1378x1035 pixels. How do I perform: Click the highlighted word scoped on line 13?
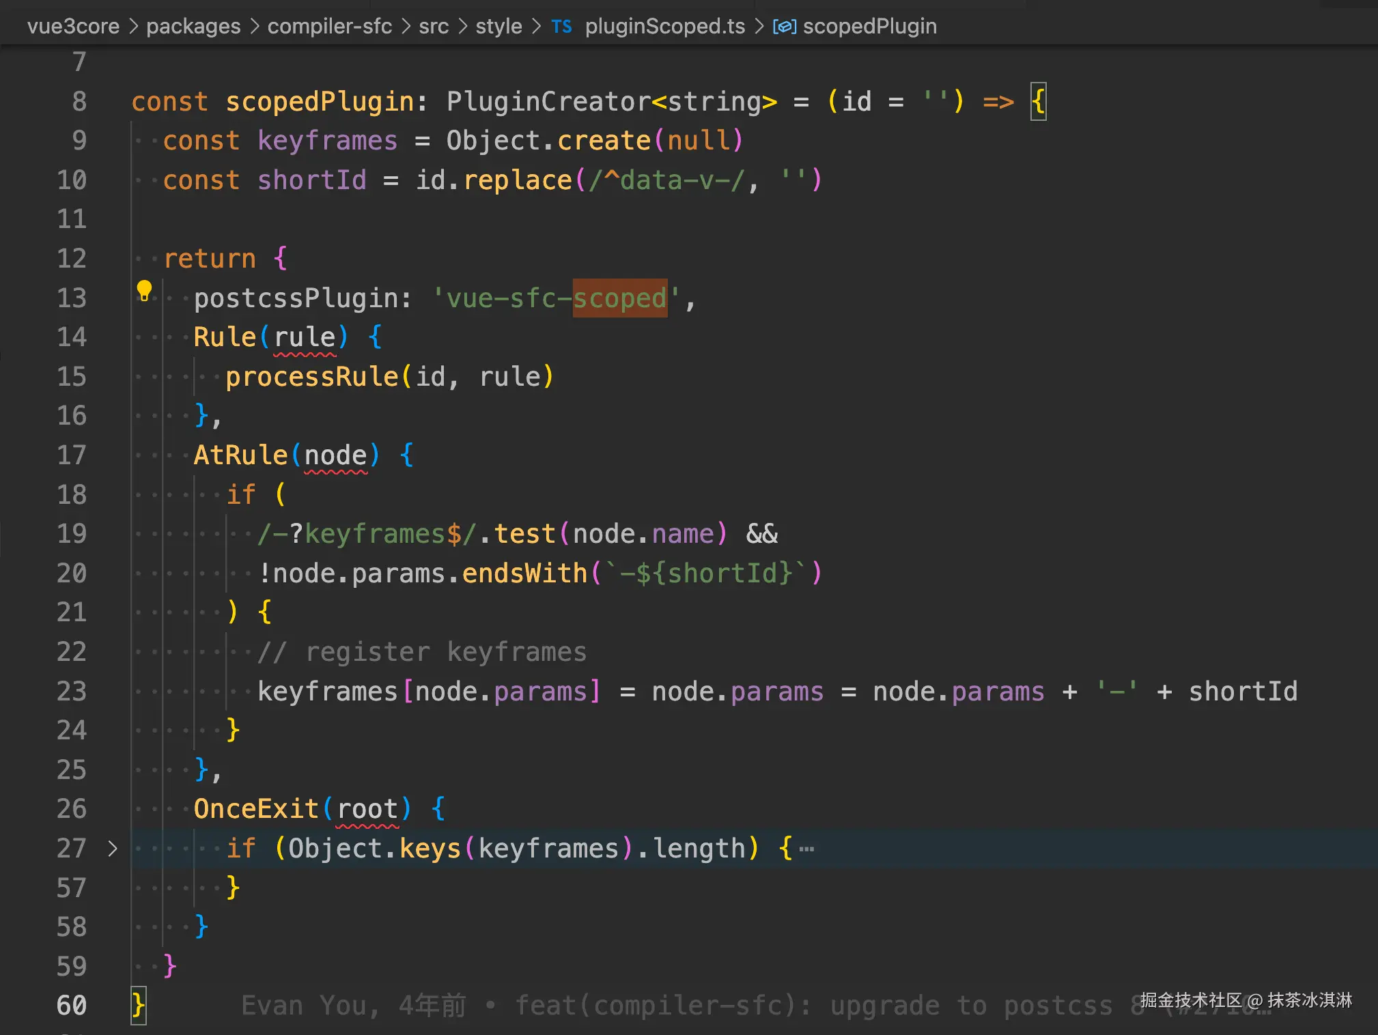[619, 298]
